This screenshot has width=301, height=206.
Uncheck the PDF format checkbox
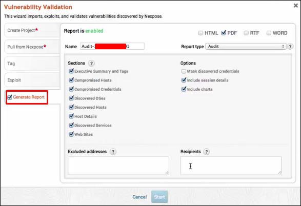(x=224, y=33)
